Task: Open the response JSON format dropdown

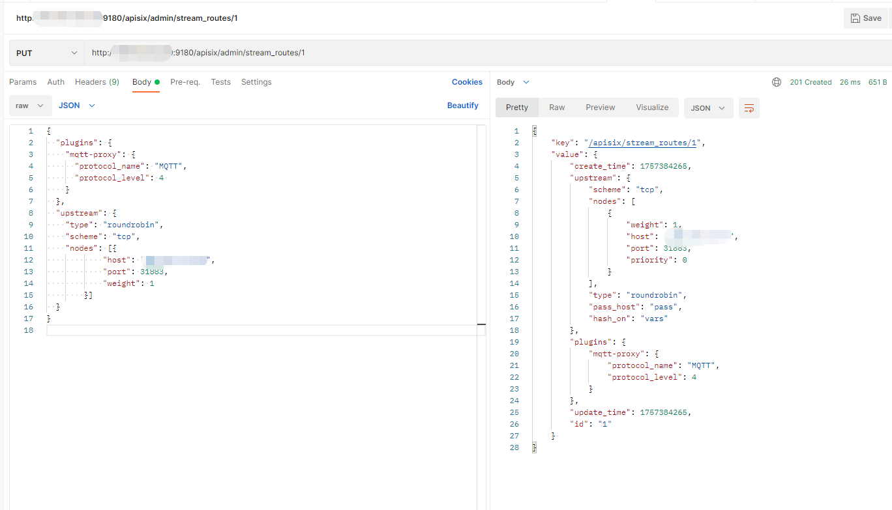Action: (x=708, y=108)
